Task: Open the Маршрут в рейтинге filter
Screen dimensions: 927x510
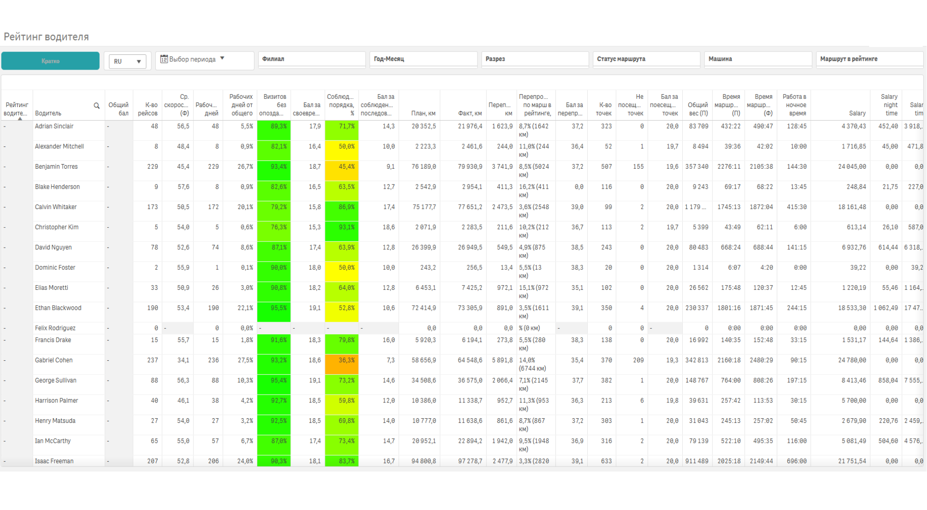Action: (x=870, y=59)
